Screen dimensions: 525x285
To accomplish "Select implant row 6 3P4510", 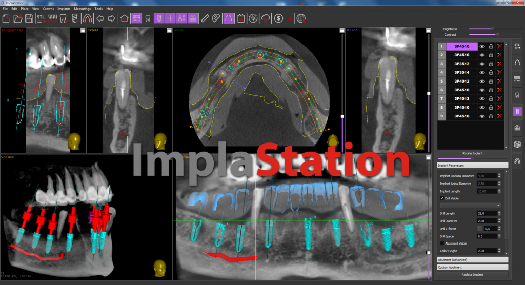I will point(462,90).
